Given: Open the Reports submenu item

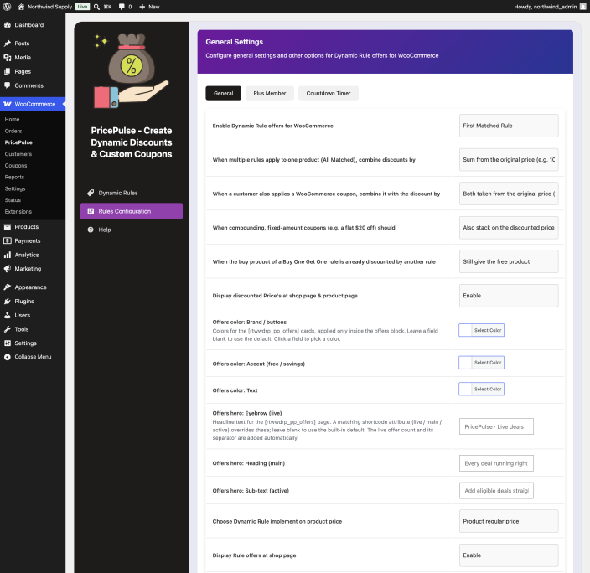Looking at the screenshot, I should coord(14,177).
